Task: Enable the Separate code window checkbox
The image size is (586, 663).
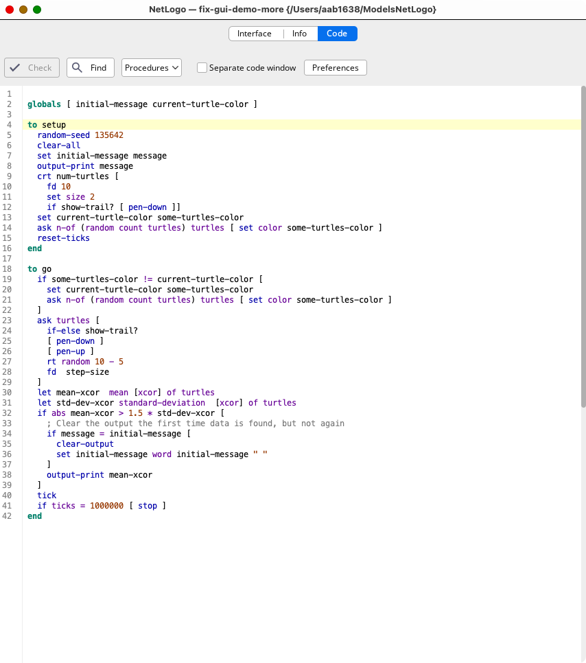Action: (202, 68)
